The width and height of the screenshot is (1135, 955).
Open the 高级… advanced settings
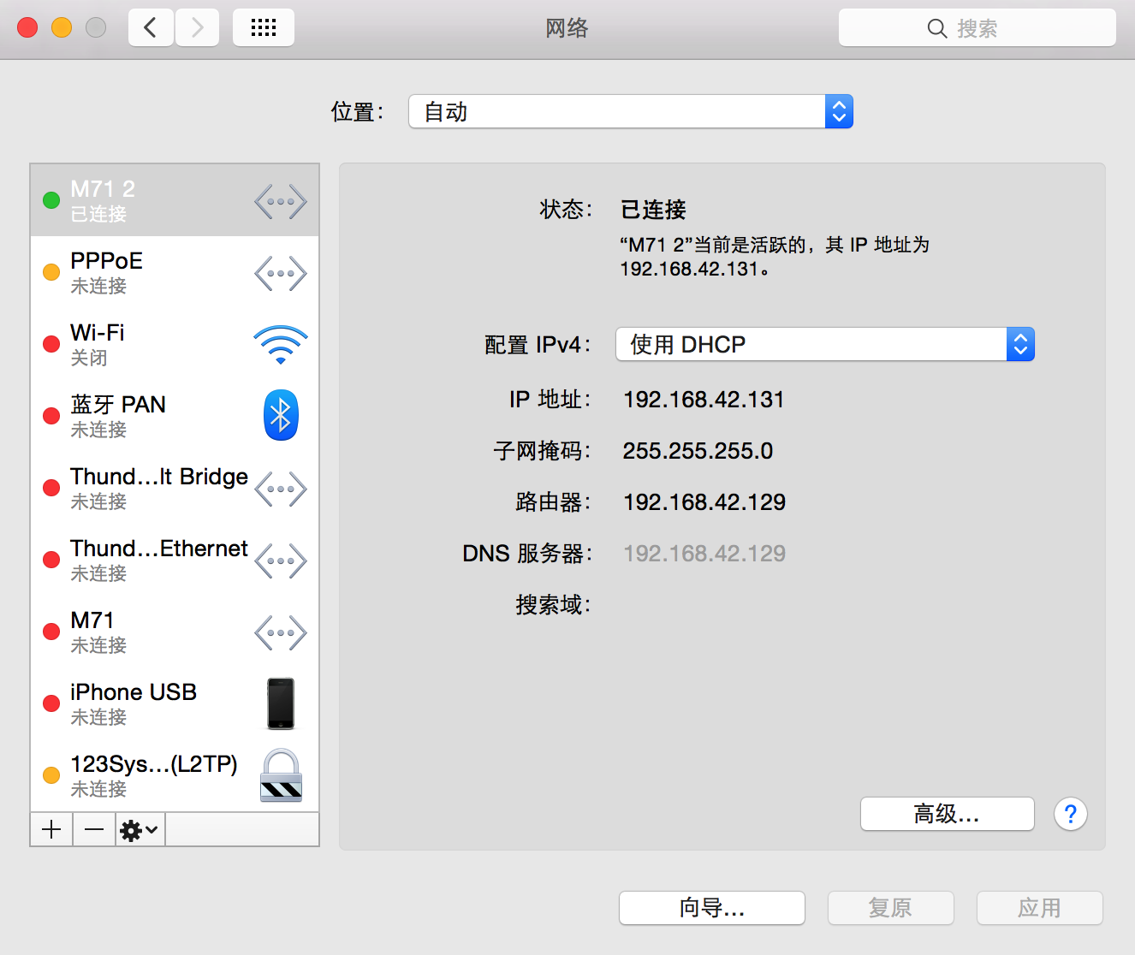(x=947, y=814)
